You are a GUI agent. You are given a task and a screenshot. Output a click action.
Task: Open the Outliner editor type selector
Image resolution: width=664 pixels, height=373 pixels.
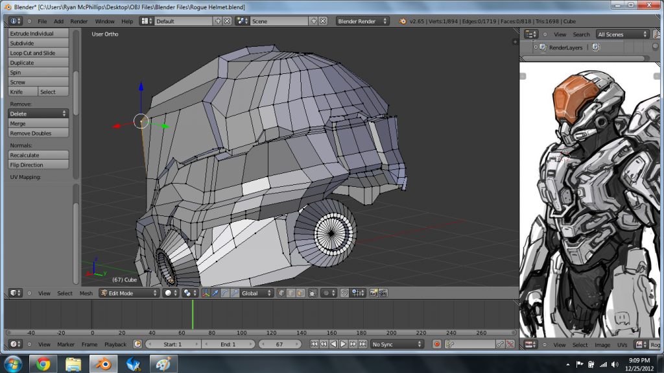(x=531, y=34)
